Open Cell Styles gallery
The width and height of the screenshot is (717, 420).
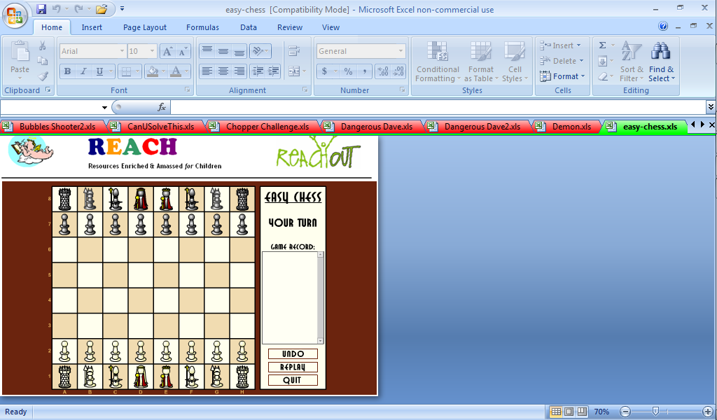click(x=515, y=62)
